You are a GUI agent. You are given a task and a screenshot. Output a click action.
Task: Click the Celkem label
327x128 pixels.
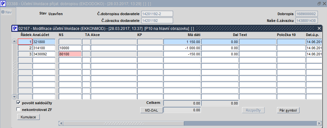[153, 103]
